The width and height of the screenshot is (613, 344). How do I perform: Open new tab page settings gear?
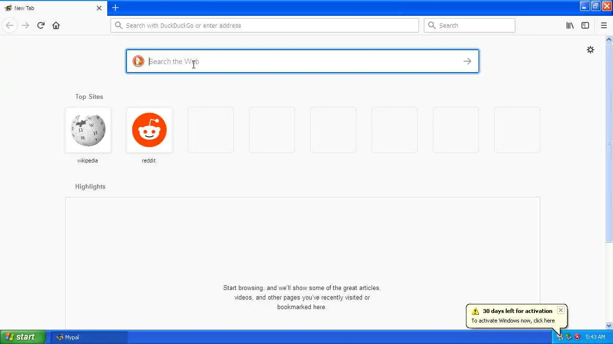[590, 50]
